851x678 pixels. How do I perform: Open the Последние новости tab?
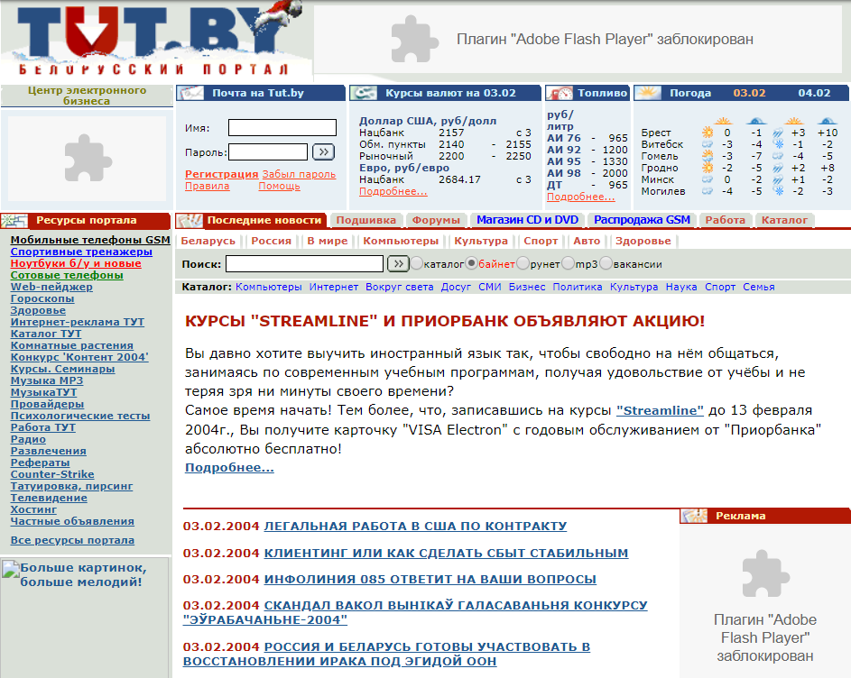(264, 220)
